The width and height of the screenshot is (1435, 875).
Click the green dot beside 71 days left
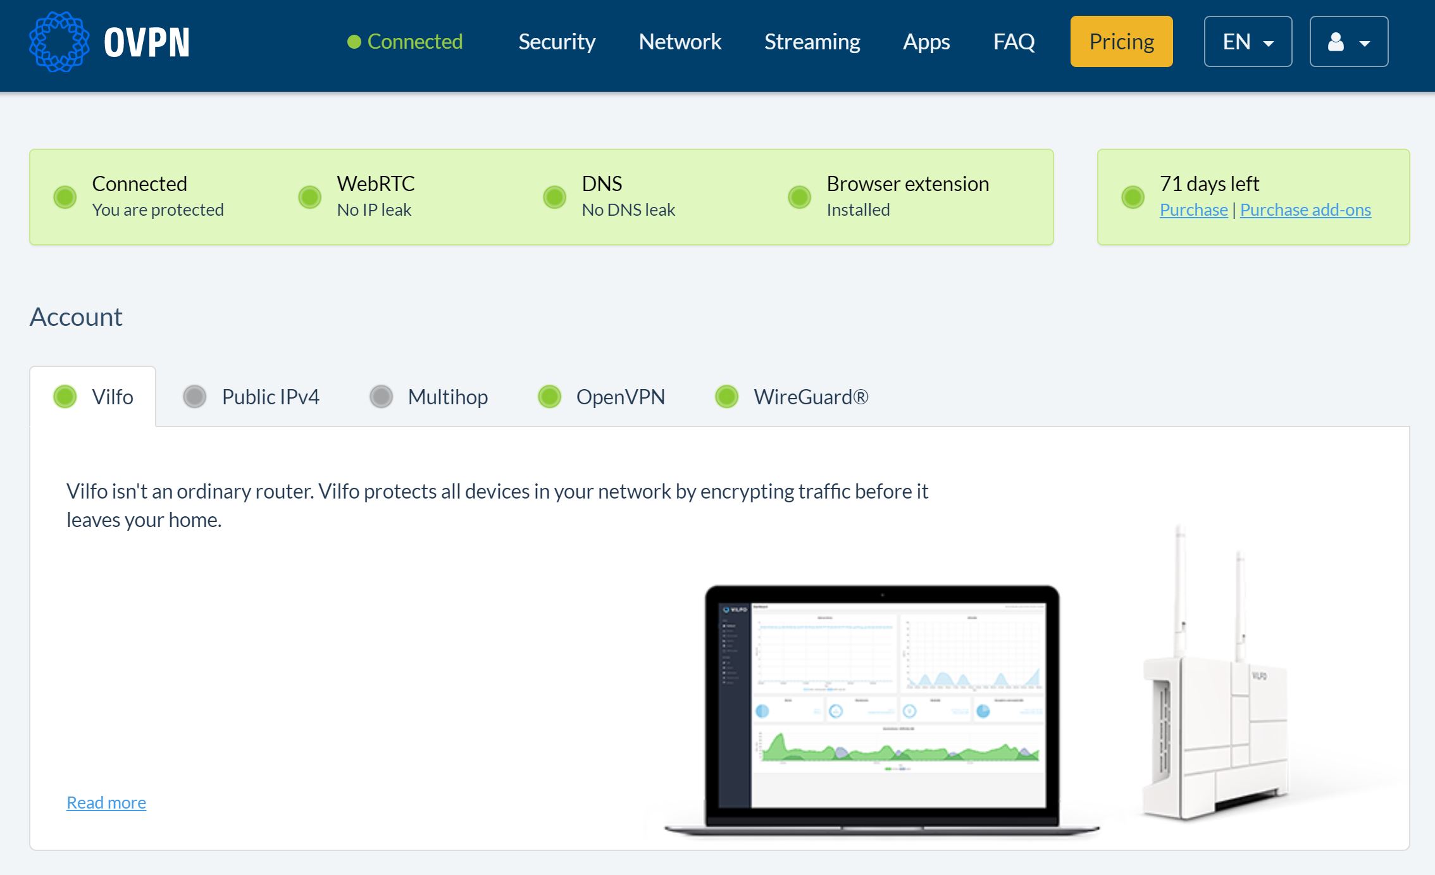click(1133, 197)
